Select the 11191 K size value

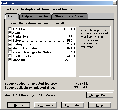69,29
